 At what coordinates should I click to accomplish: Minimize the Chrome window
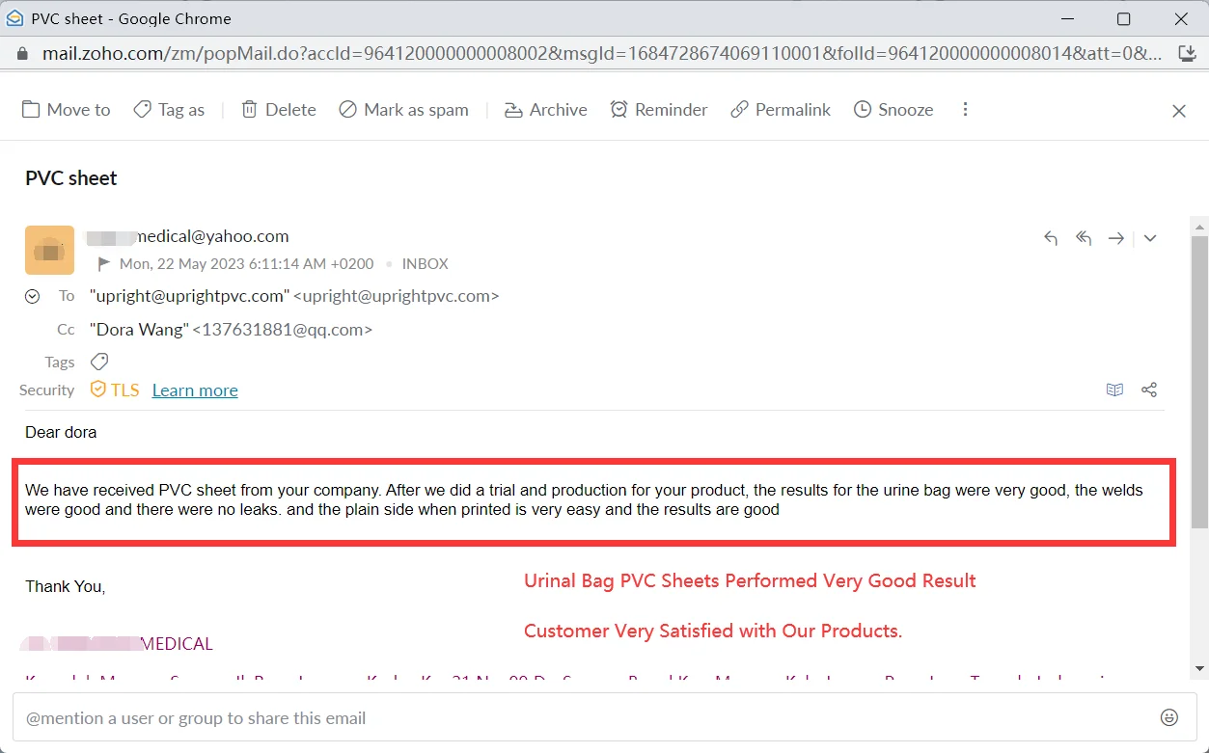tap(1066, 19)
